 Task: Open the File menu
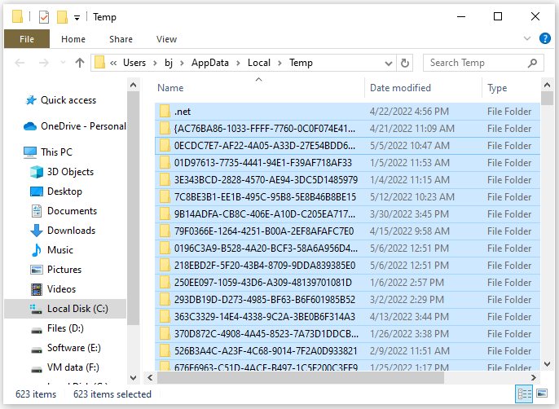click(27, 39)
